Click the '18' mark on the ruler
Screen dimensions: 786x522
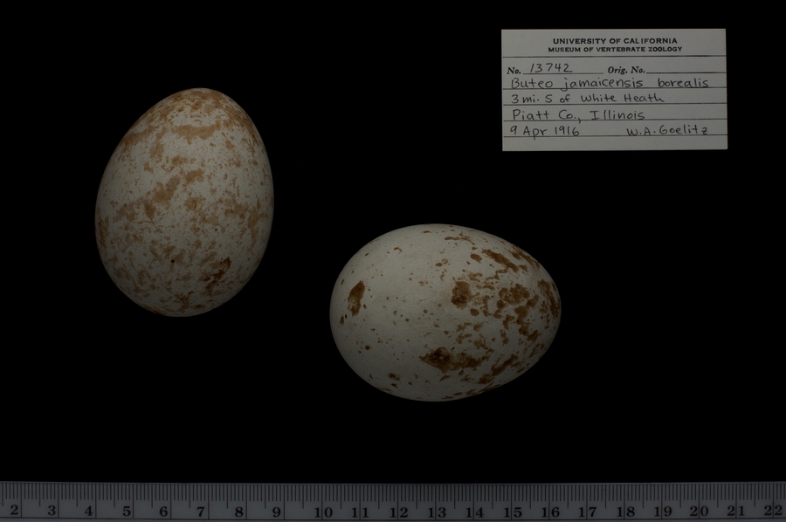[x=626, y=512]
